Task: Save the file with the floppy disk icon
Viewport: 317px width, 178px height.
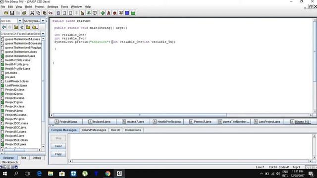Action: point(12,13)
